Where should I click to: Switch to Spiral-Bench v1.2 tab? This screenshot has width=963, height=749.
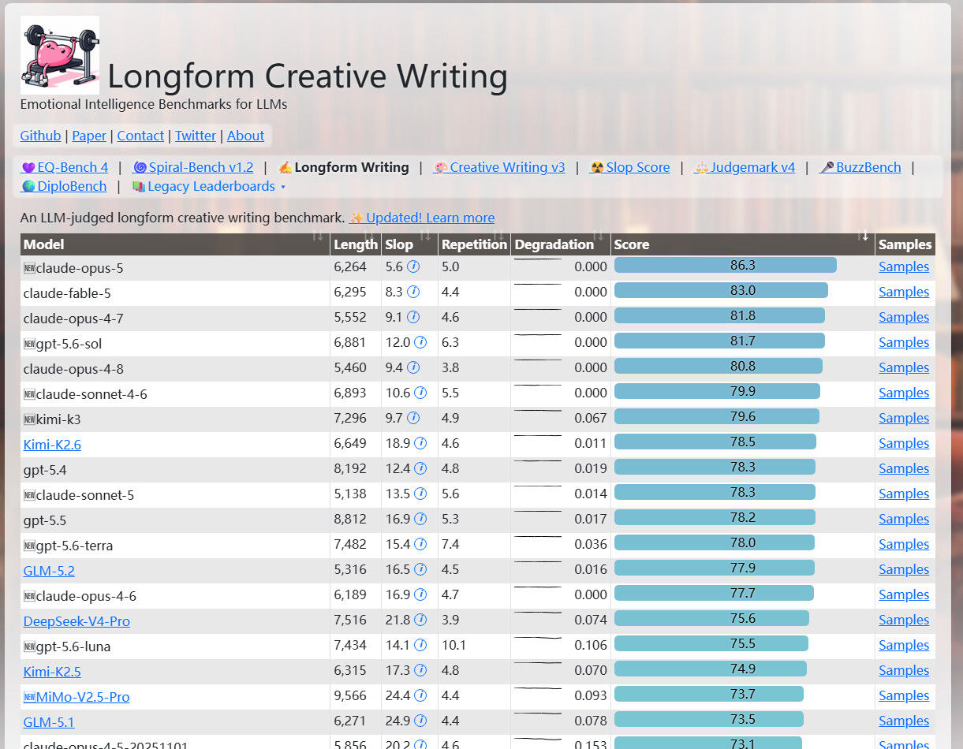coord(193,167)
